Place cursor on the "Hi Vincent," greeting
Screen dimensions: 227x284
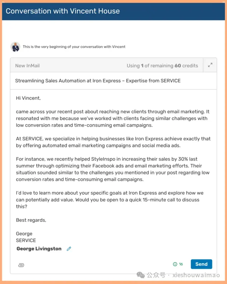pyautogui.click(x=28, y=98)
